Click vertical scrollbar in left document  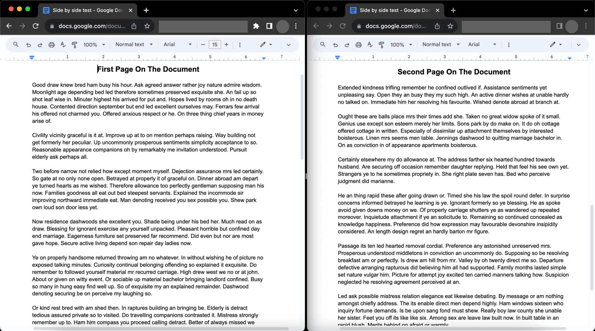pyautogui.click(x=302, y=117)
